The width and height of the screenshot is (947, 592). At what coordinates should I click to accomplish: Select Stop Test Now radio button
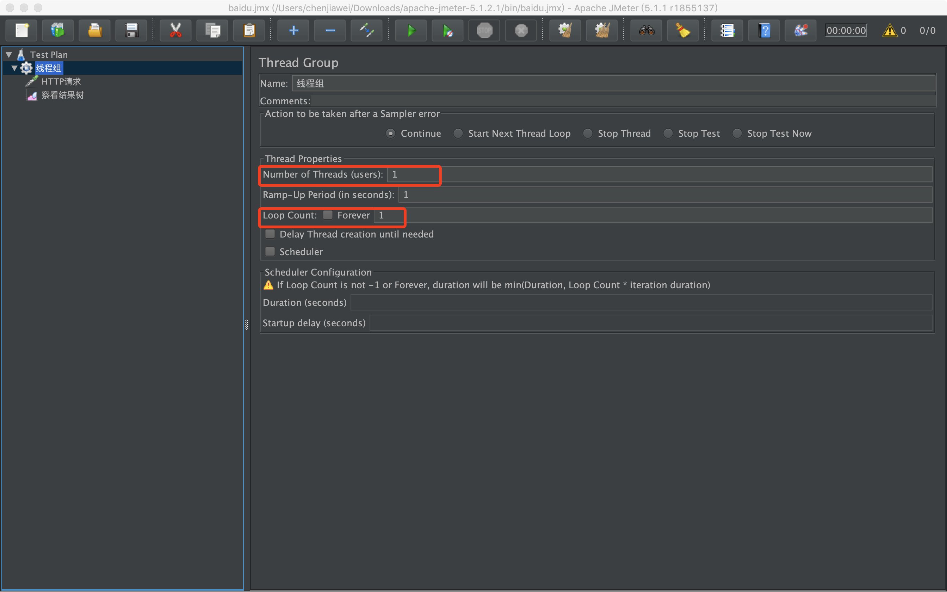(x=737, y=134)
